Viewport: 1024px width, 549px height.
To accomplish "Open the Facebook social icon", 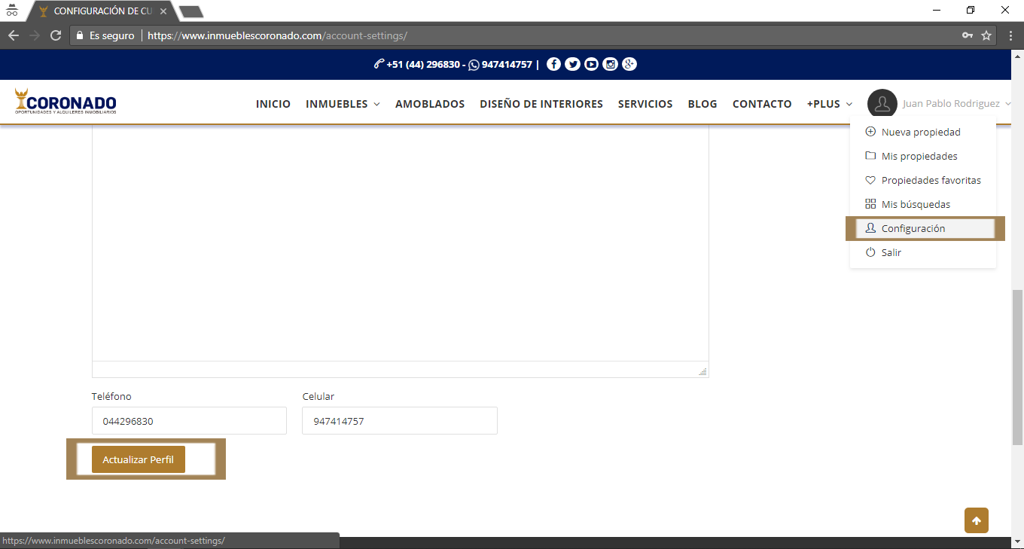I will pos(553,65).
